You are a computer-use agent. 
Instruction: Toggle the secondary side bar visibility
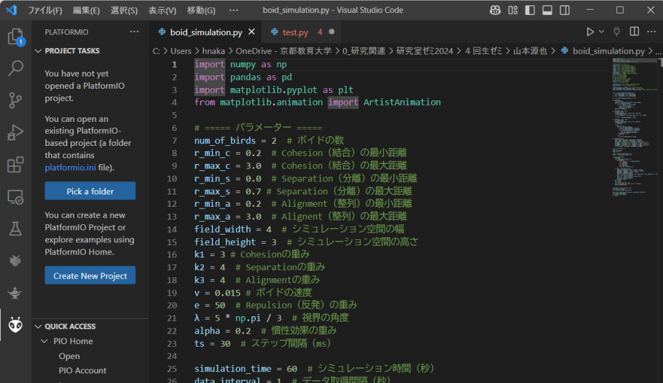pos(564,10)
